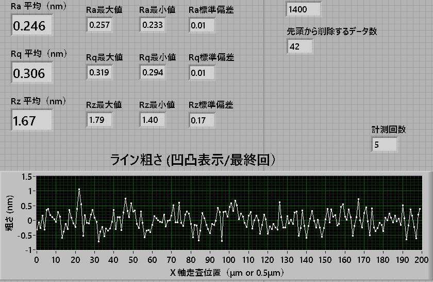Screen dimensions: 433x282
Task: Click the Rq最小値 field showing 0.294
Action: coord(153,72)
